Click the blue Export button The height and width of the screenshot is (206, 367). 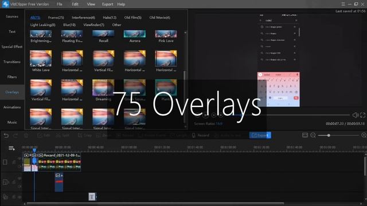click(260, 135)
